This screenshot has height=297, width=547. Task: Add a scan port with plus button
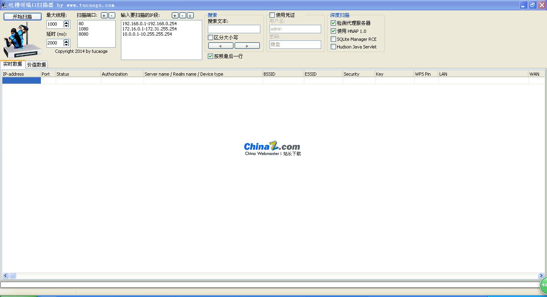click(104, 16)
